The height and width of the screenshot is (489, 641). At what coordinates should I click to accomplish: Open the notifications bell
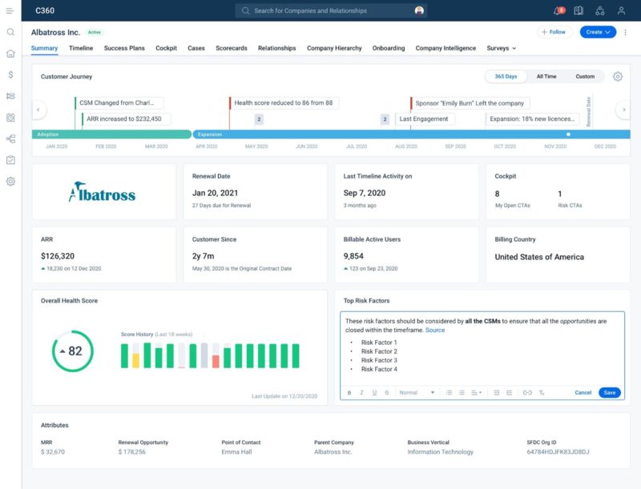point(558,11)
